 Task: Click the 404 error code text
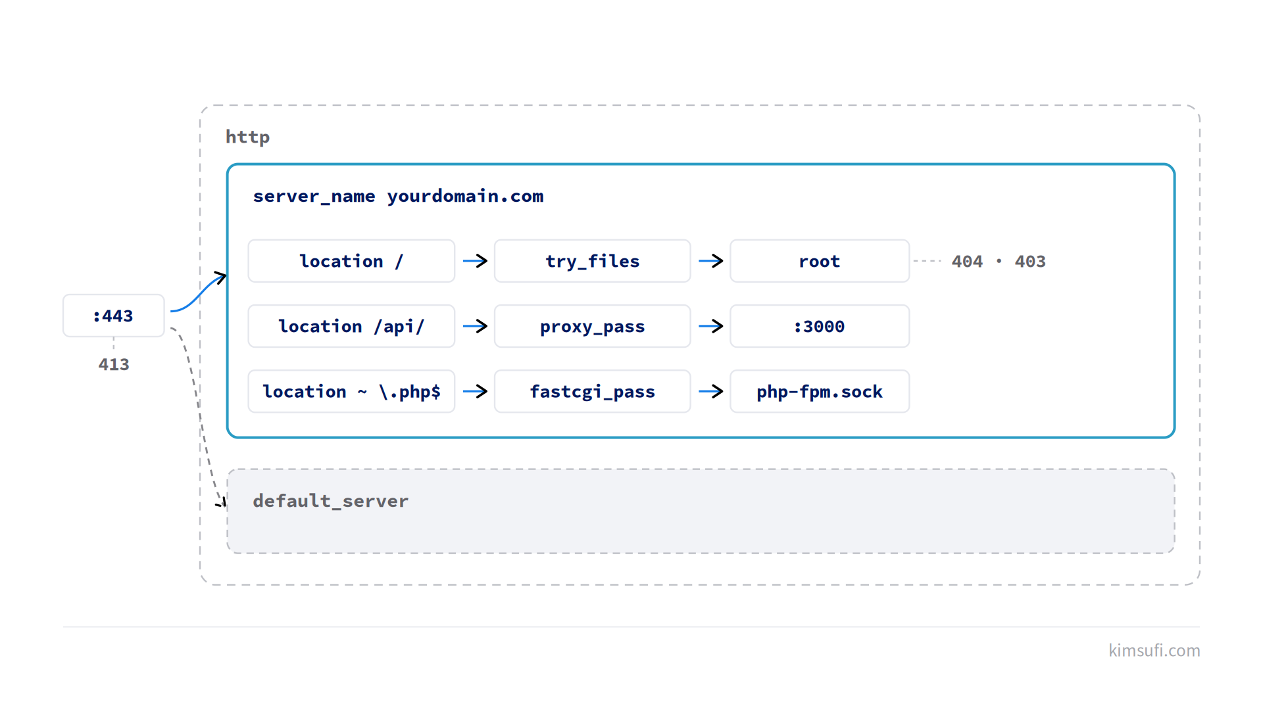click(x=967, y=261)
